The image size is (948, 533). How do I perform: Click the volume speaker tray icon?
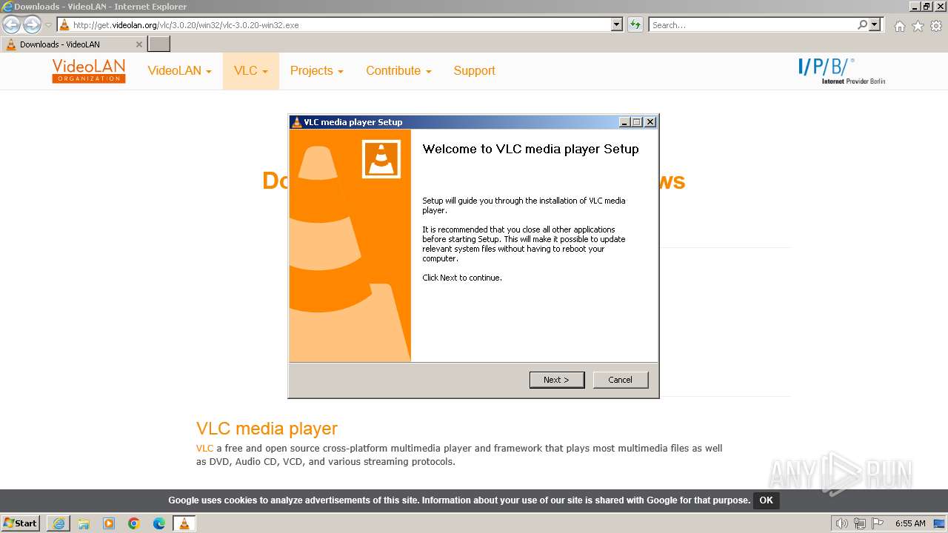pyautogui.click(x=841, y=523)
